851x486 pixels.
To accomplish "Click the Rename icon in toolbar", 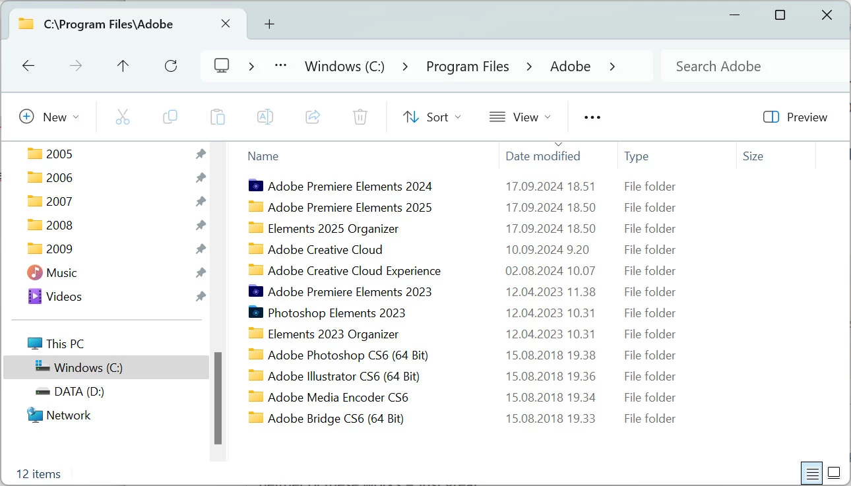I will pyautogui.click(x=265, y=117).
